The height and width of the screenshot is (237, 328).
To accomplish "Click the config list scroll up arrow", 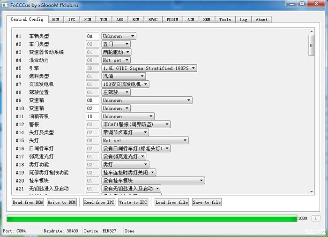I will point(312,31).
